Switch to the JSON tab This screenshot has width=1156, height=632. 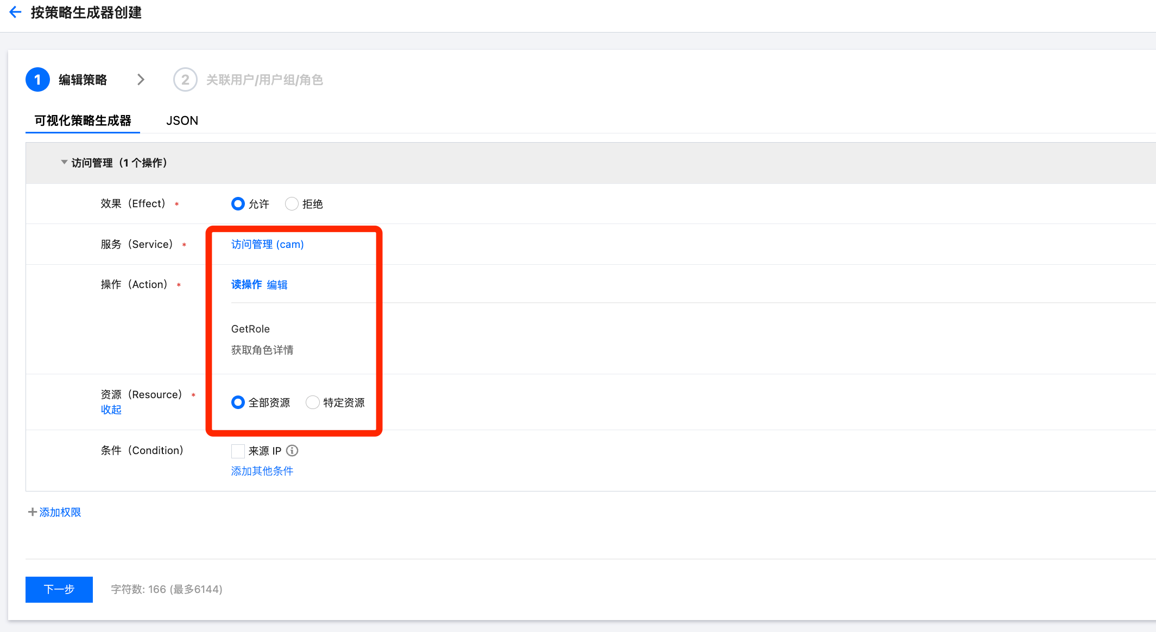click(182, 120)
